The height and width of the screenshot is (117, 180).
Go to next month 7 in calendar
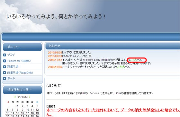pyautogui.click(x=30, y=97)
